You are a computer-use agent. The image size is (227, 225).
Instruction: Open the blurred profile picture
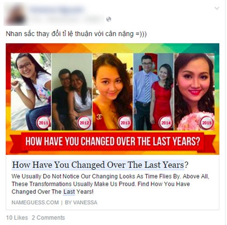pyautogui.click(x=15, y=15)
